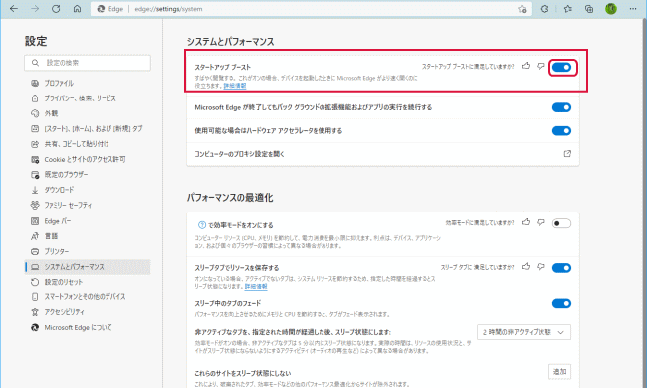Viewport: 647px width, 388px height.
Task: Thumbs up for スリープ タブ feedback
Action: 526,266
